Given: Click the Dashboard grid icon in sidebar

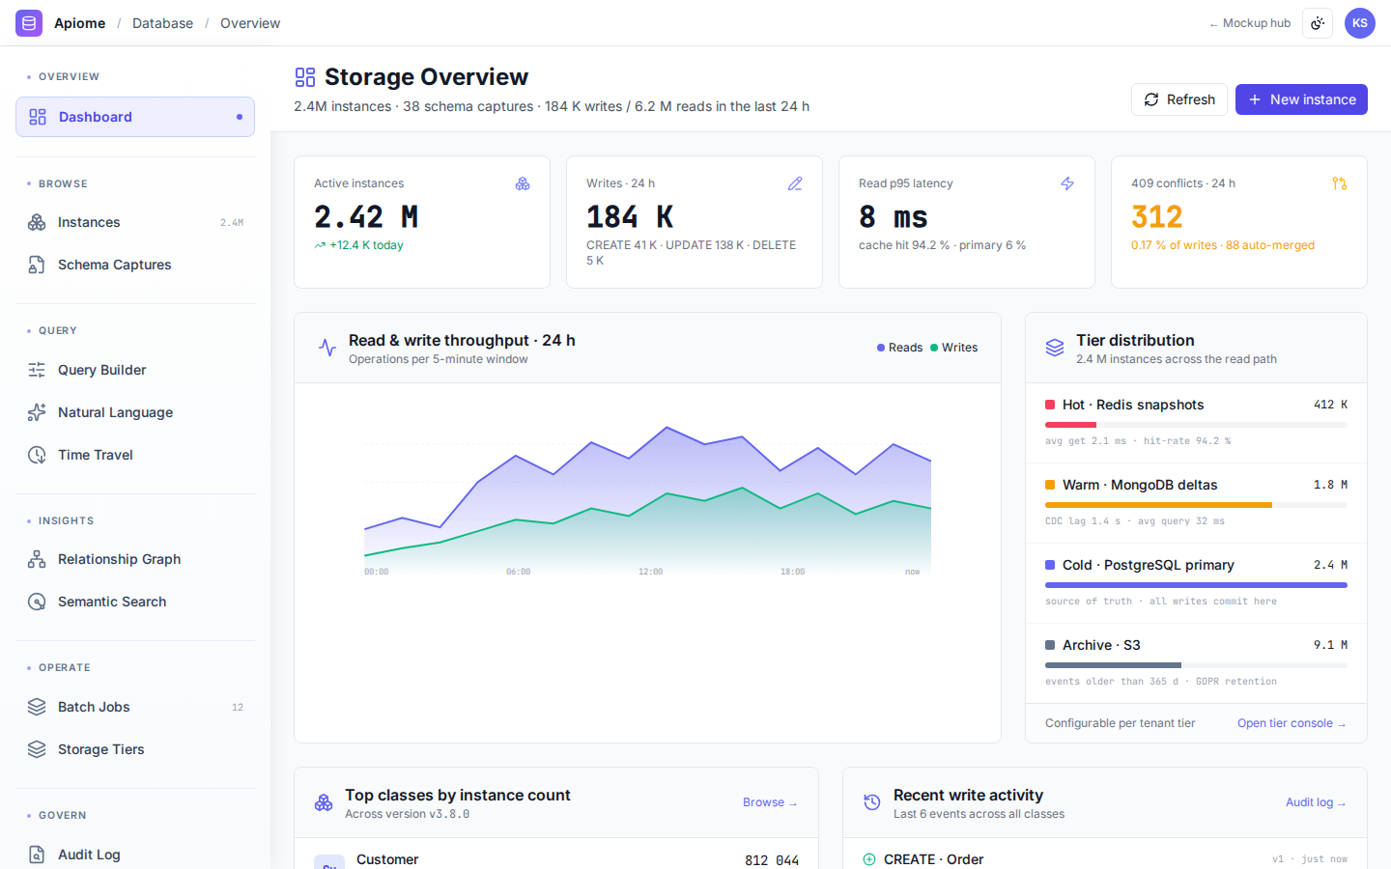Looking at the screenshot, I should (x=38, y=117).
